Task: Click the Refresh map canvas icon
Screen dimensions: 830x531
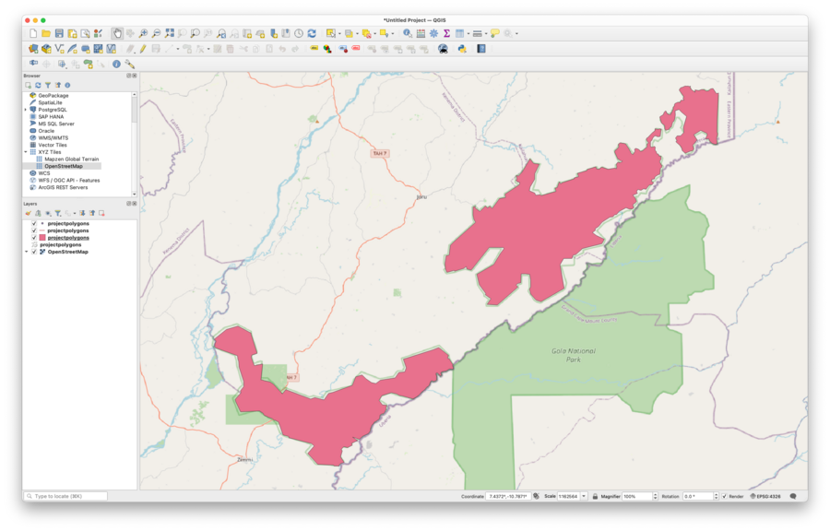Action: [x=312, y=33]
